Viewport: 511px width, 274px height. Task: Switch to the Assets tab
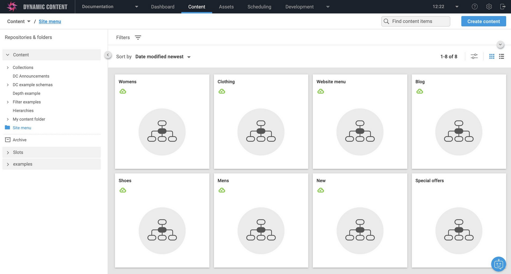pos(226,7)
